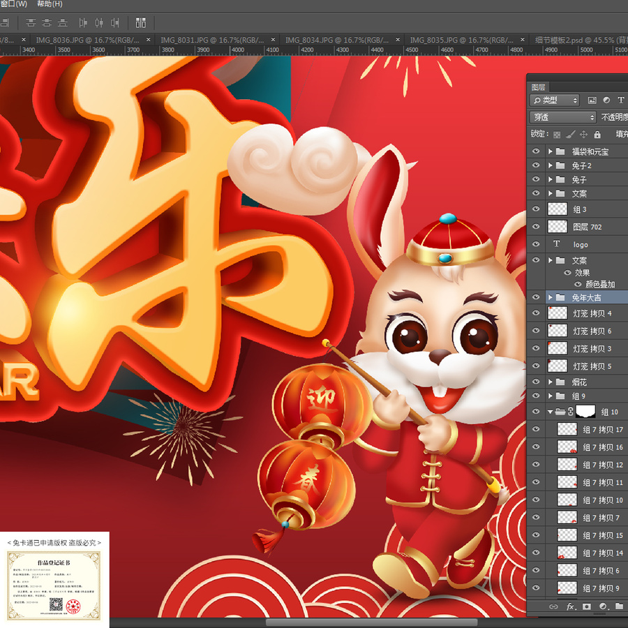
Task: Click the lock transparent pixels icon
Action: click(557, 135)
